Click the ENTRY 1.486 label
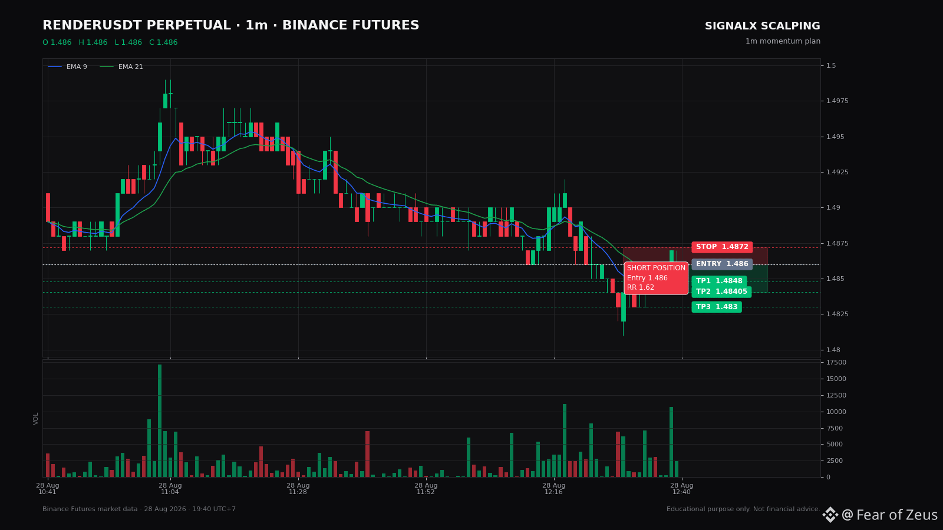943x530 pixels. (722, 264)
